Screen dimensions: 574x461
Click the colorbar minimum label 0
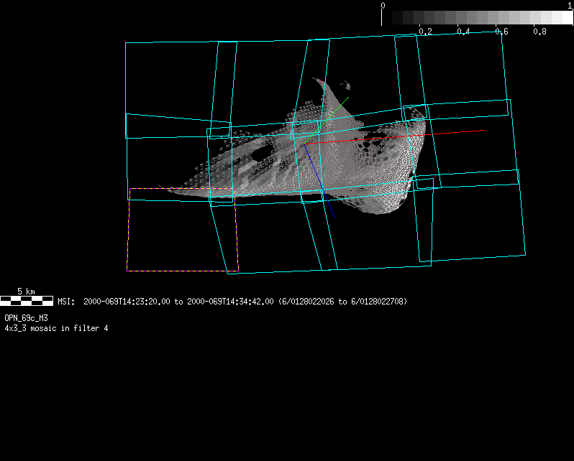(x=383, y=5)
